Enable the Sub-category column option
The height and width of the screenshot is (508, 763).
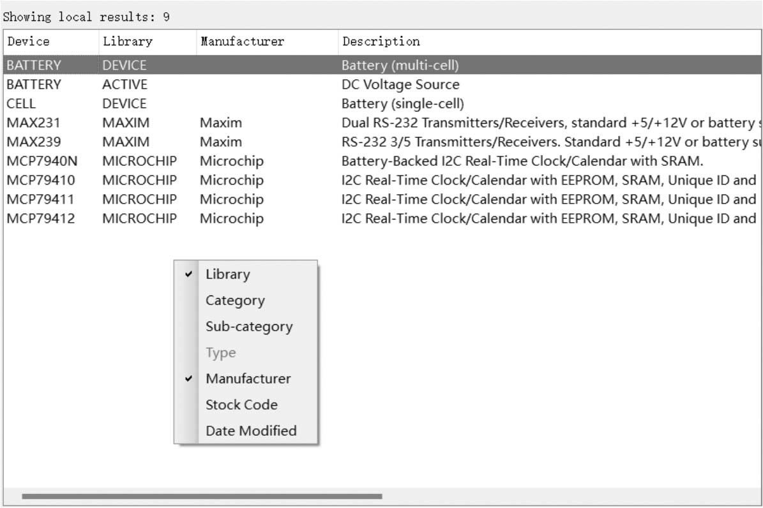point(248,327)
